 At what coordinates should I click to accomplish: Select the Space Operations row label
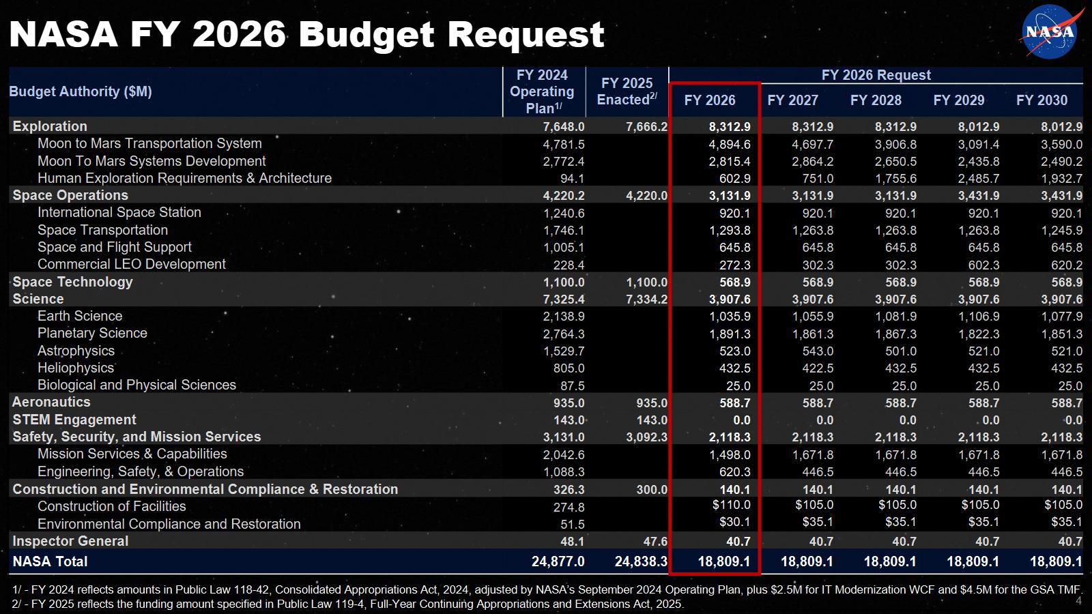click(70, 195)
